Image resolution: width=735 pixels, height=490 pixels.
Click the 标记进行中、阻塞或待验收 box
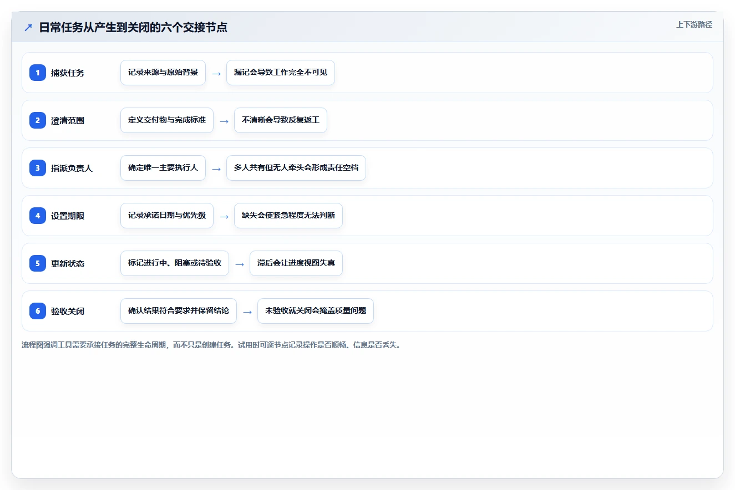coord(175,263)
